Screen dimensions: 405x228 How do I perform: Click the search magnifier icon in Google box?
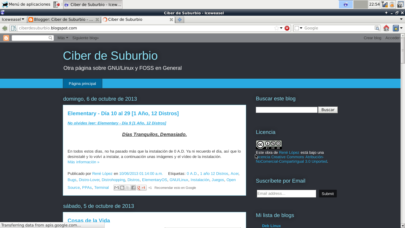click(377, 28)
